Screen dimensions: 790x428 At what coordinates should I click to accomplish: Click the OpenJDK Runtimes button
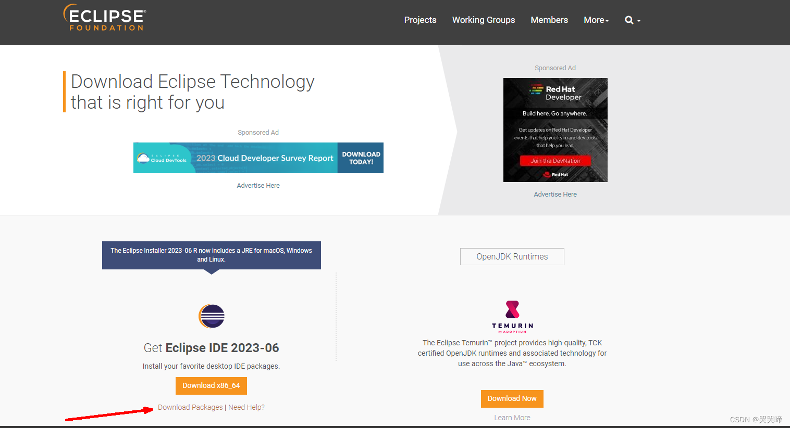[x=512, y=256]
